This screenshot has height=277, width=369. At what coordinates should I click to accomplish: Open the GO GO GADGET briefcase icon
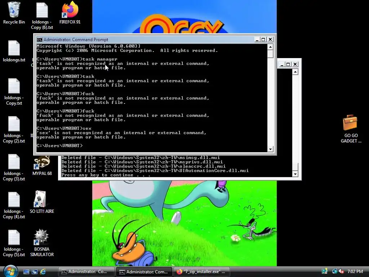pyautogui.click(x=351, y=129)
